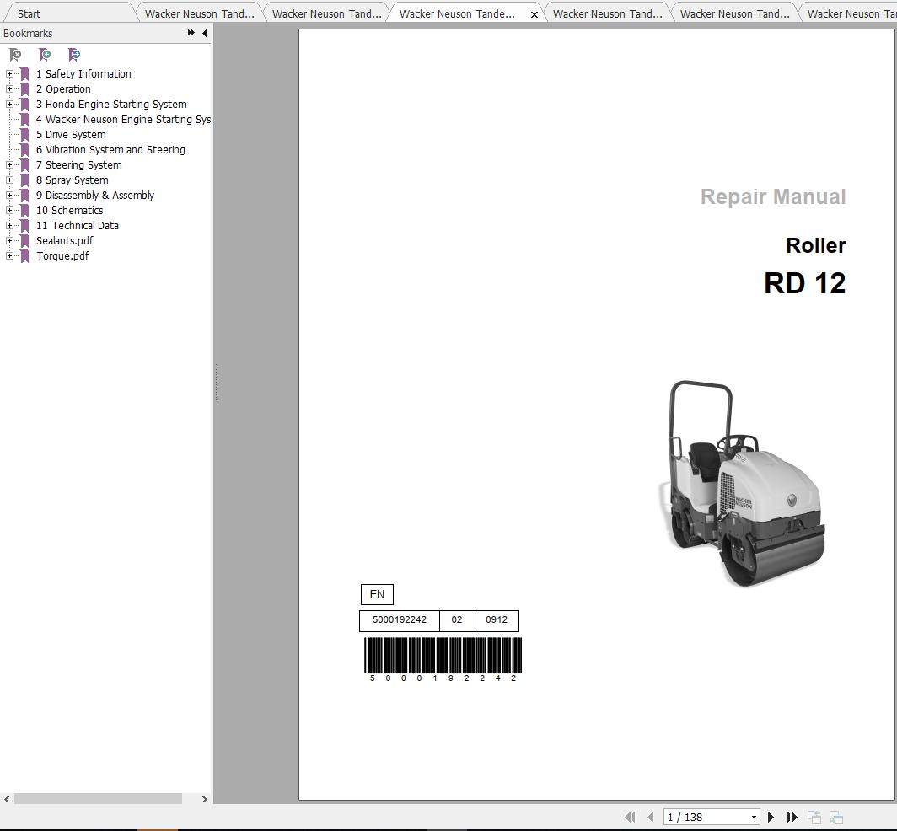This screenshot has height=831, width=897.
Task: Expand the 1 Safety Information bookmark
Action: (x=8, y=73)
